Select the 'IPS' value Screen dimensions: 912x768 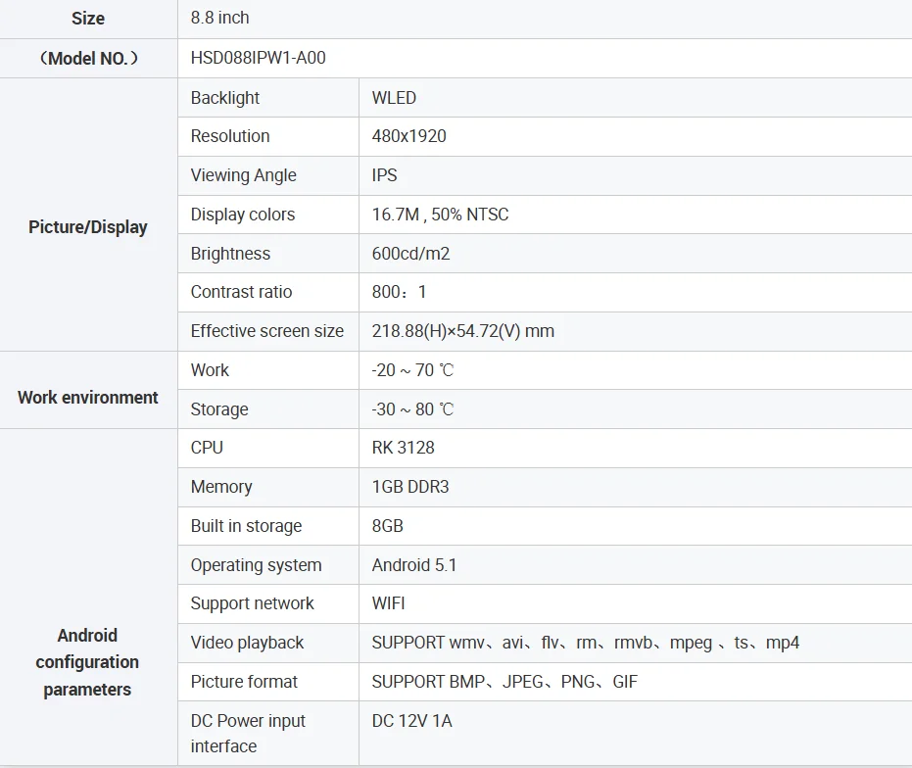tap(384, 175)
